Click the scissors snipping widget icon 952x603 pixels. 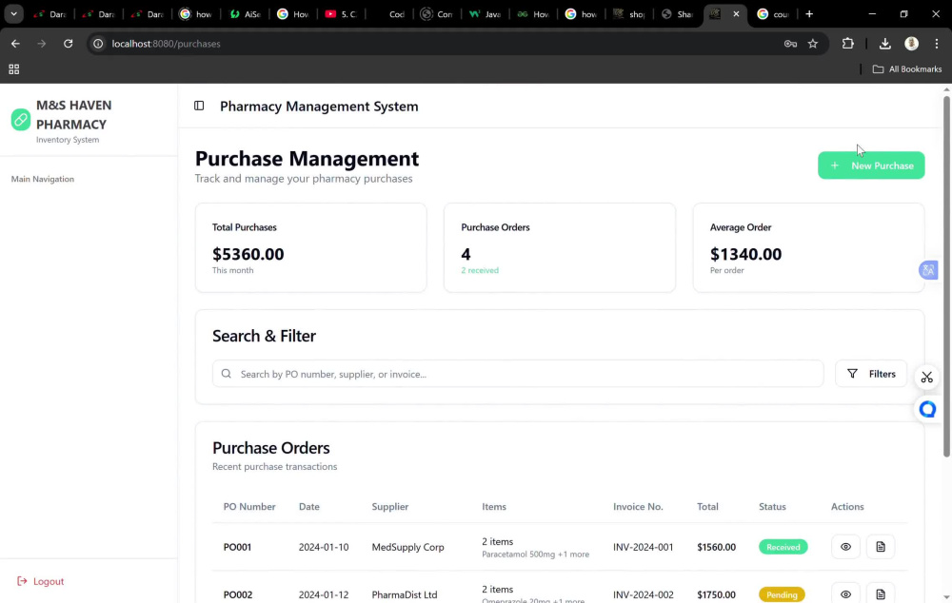click(926, 378)
